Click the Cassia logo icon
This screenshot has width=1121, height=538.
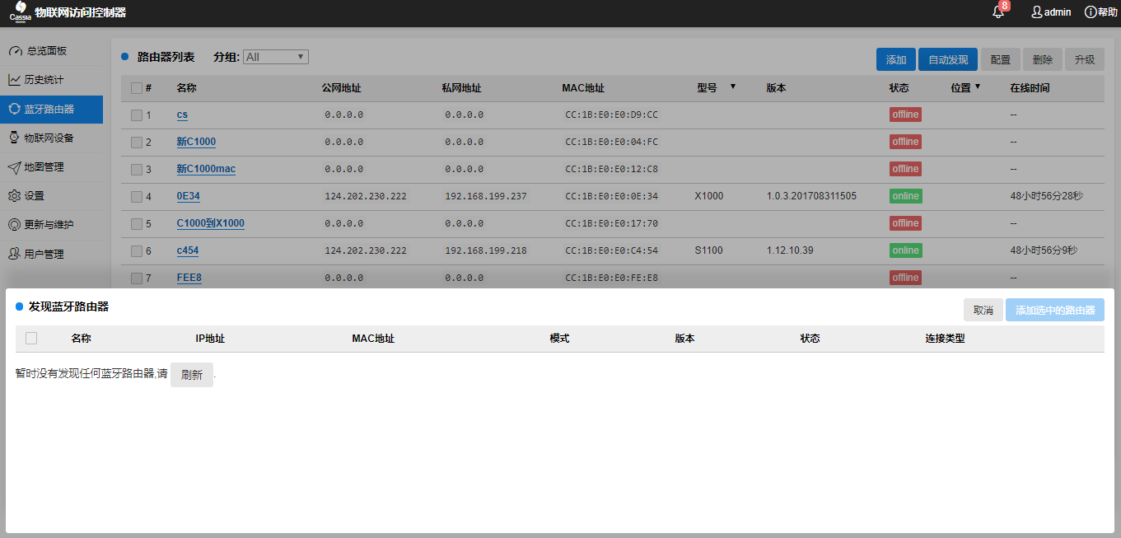(20, 12)
